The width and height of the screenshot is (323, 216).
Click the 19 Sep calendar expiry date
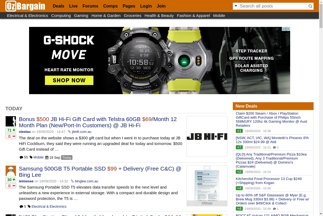coord(53,157)
